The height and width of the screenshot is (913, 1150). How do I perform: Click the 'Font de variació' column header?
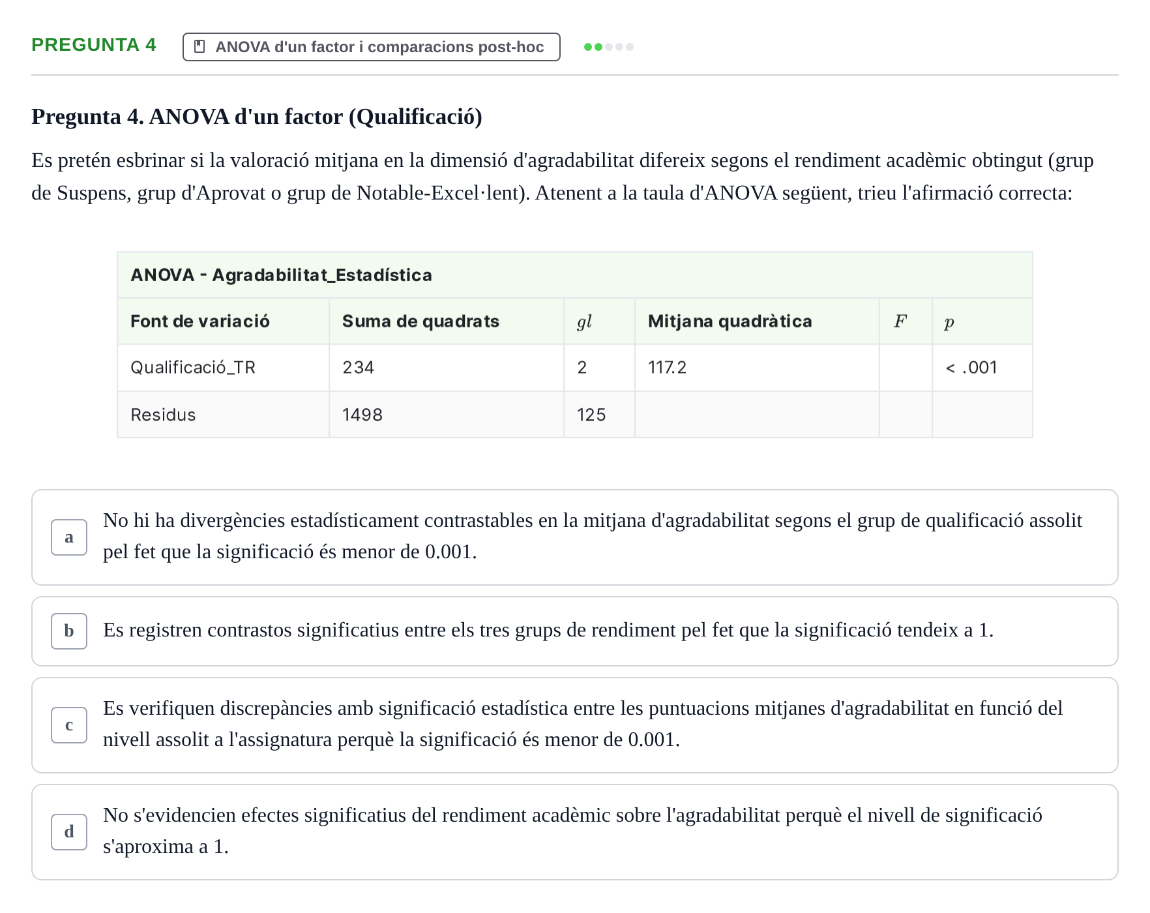(200, 322)
